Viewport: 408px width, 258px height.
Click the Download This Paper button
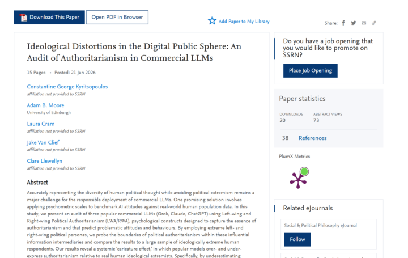[x=49, y=17]
